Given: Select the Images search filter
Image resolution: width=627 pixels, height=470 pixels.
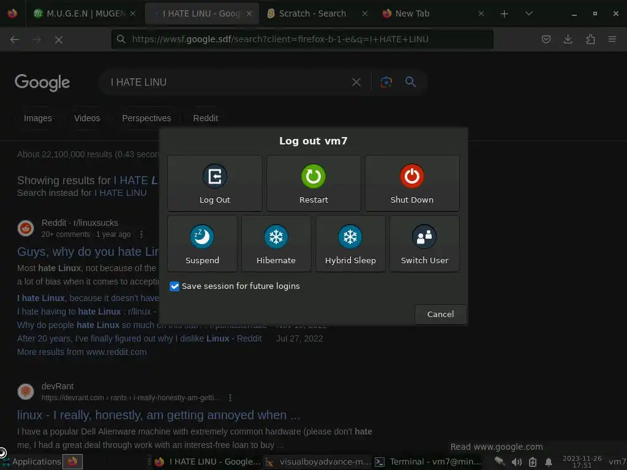Looking at the screenshot, I should tap(38, 118).
